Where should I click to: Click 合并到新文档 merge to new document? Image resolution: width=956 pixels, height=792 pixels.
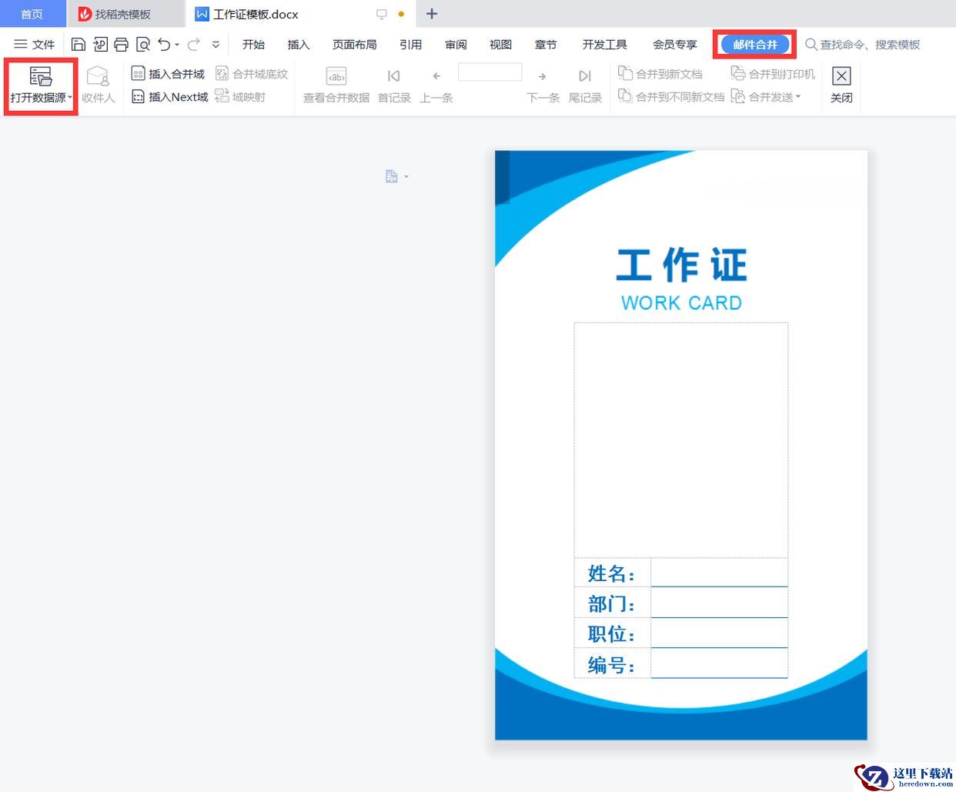tap(660, 74)
